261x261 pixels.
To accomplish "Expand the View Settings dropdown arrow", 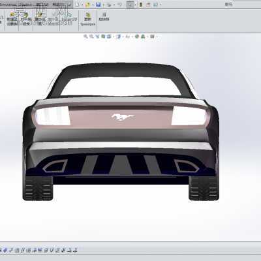I will coord(157,37).
